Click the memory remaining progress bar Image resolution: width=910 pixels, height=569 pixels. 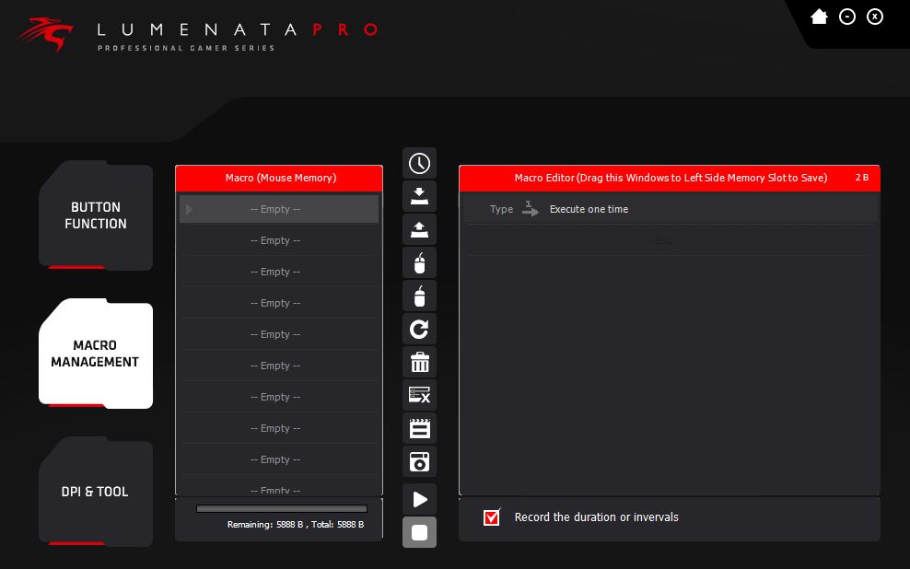[281, 508]
